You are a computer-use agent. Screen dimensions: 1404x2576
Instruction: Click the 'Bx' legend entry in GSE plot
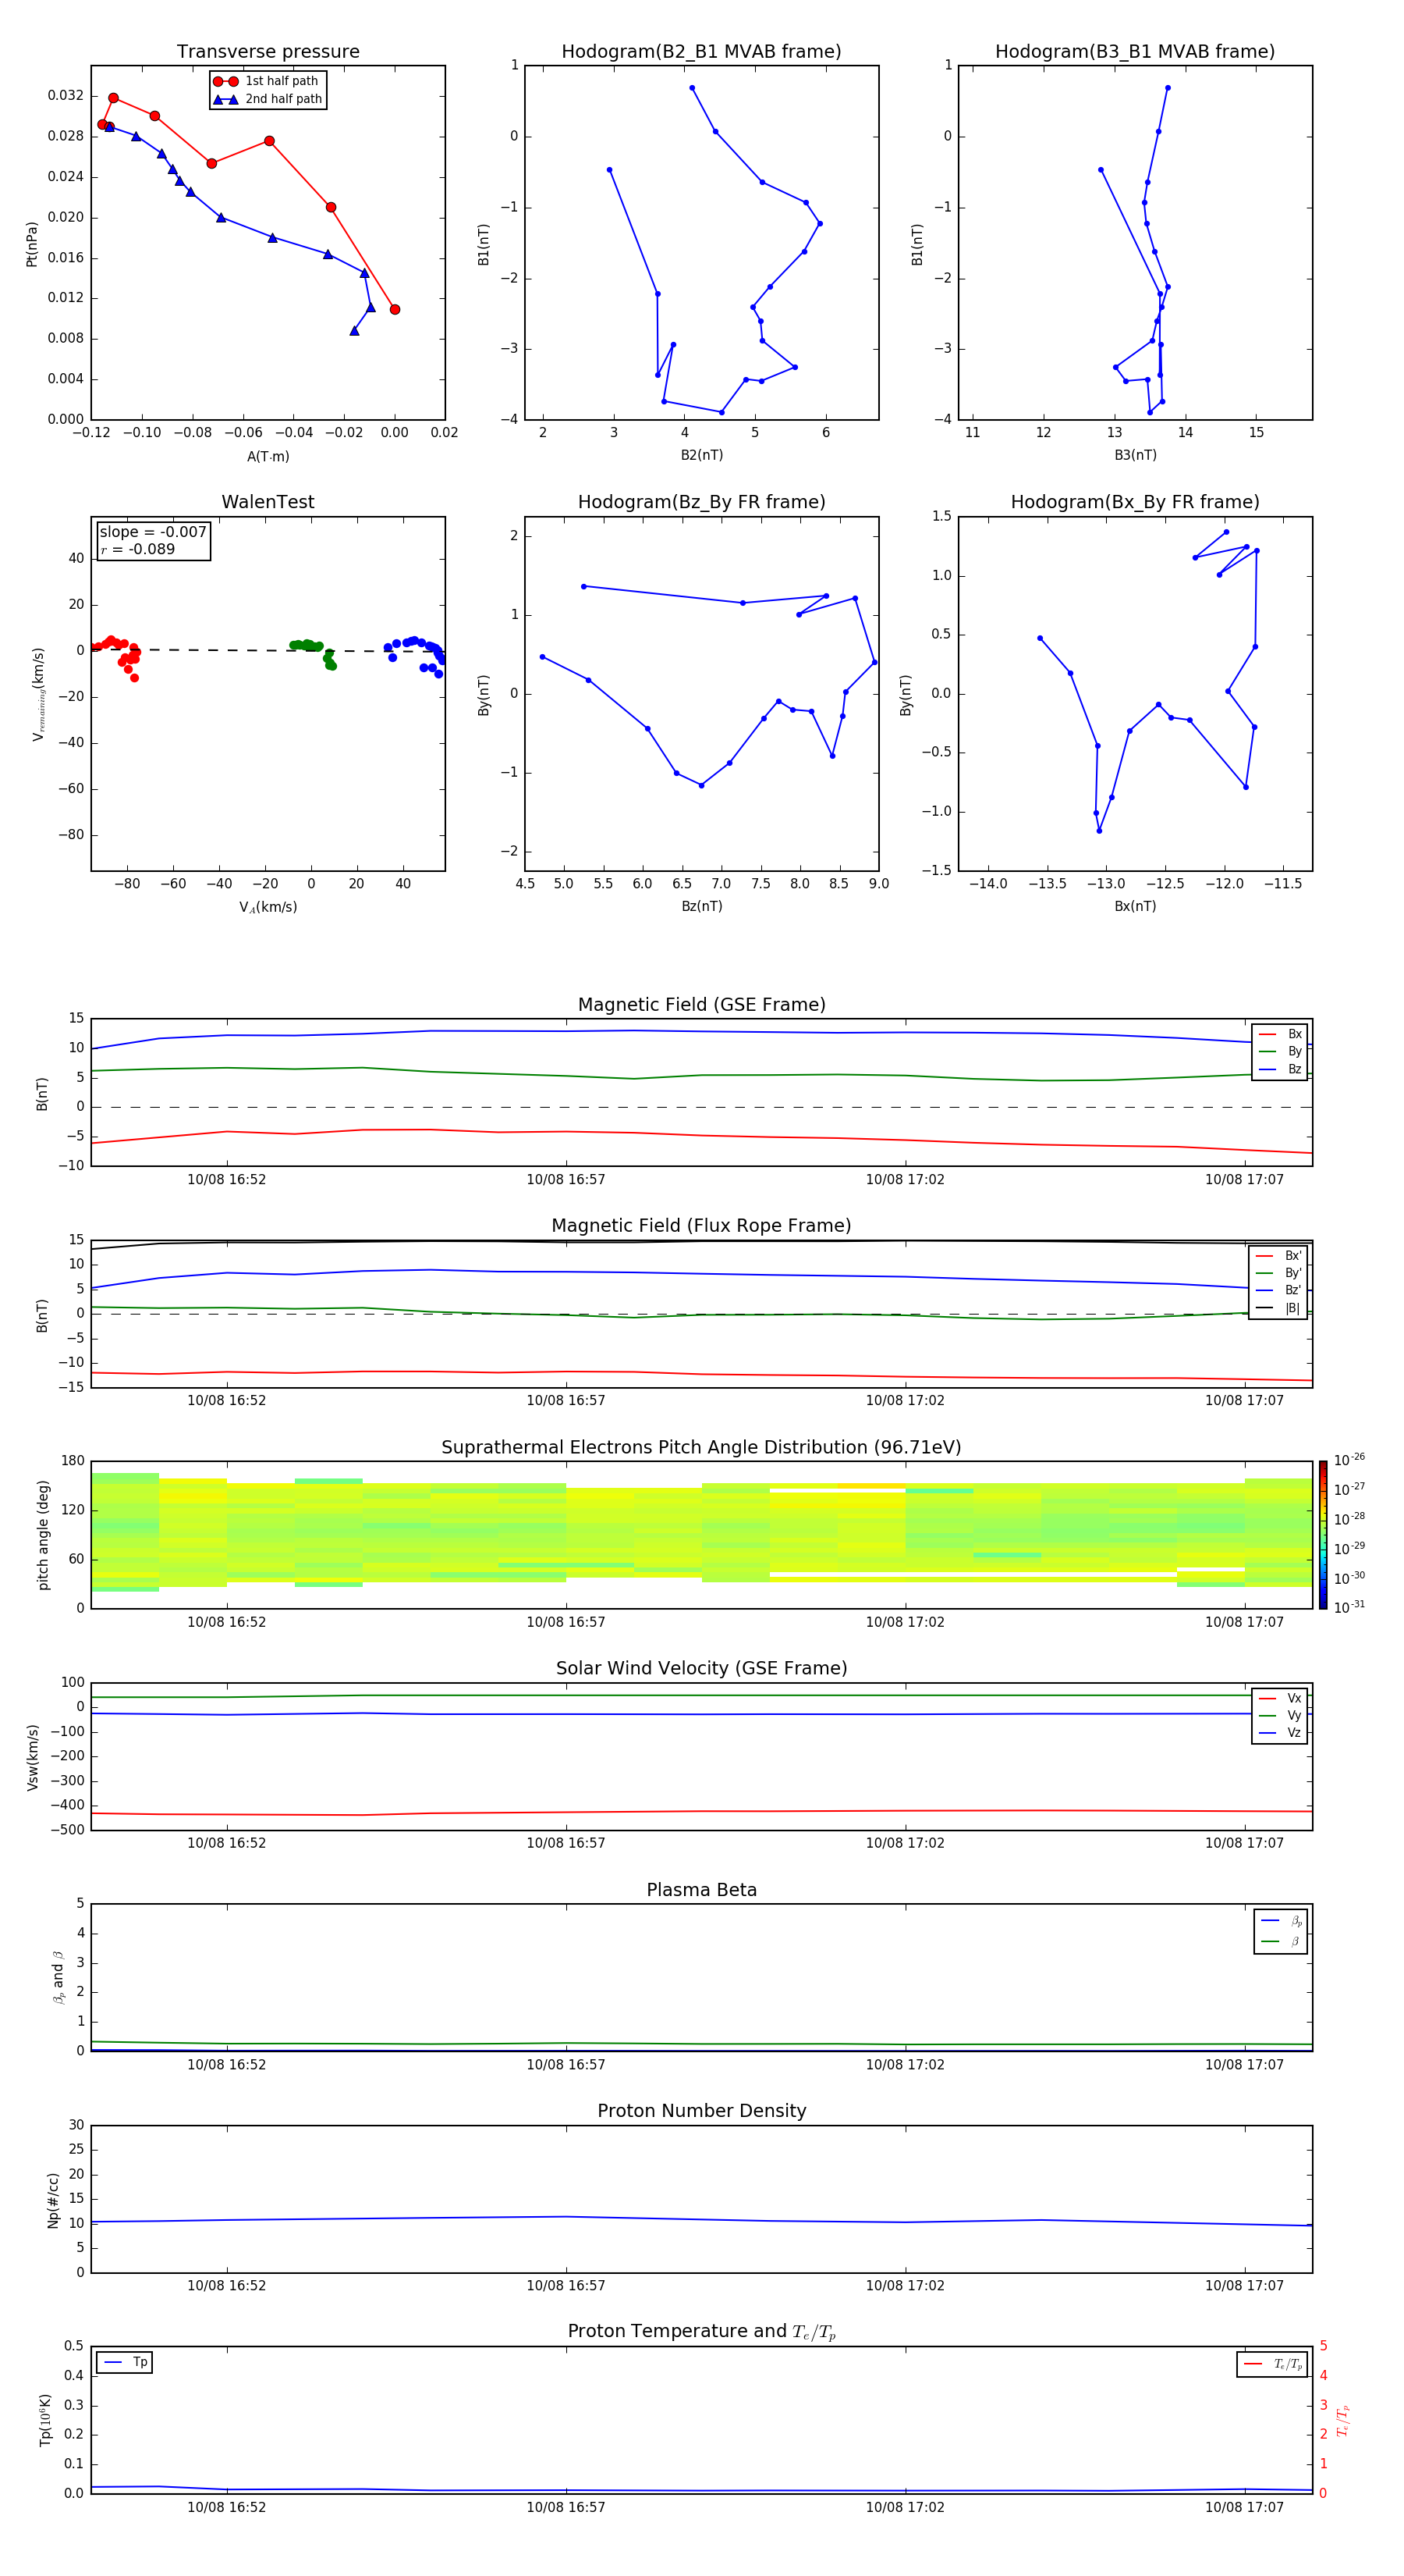(1280, 1034)
